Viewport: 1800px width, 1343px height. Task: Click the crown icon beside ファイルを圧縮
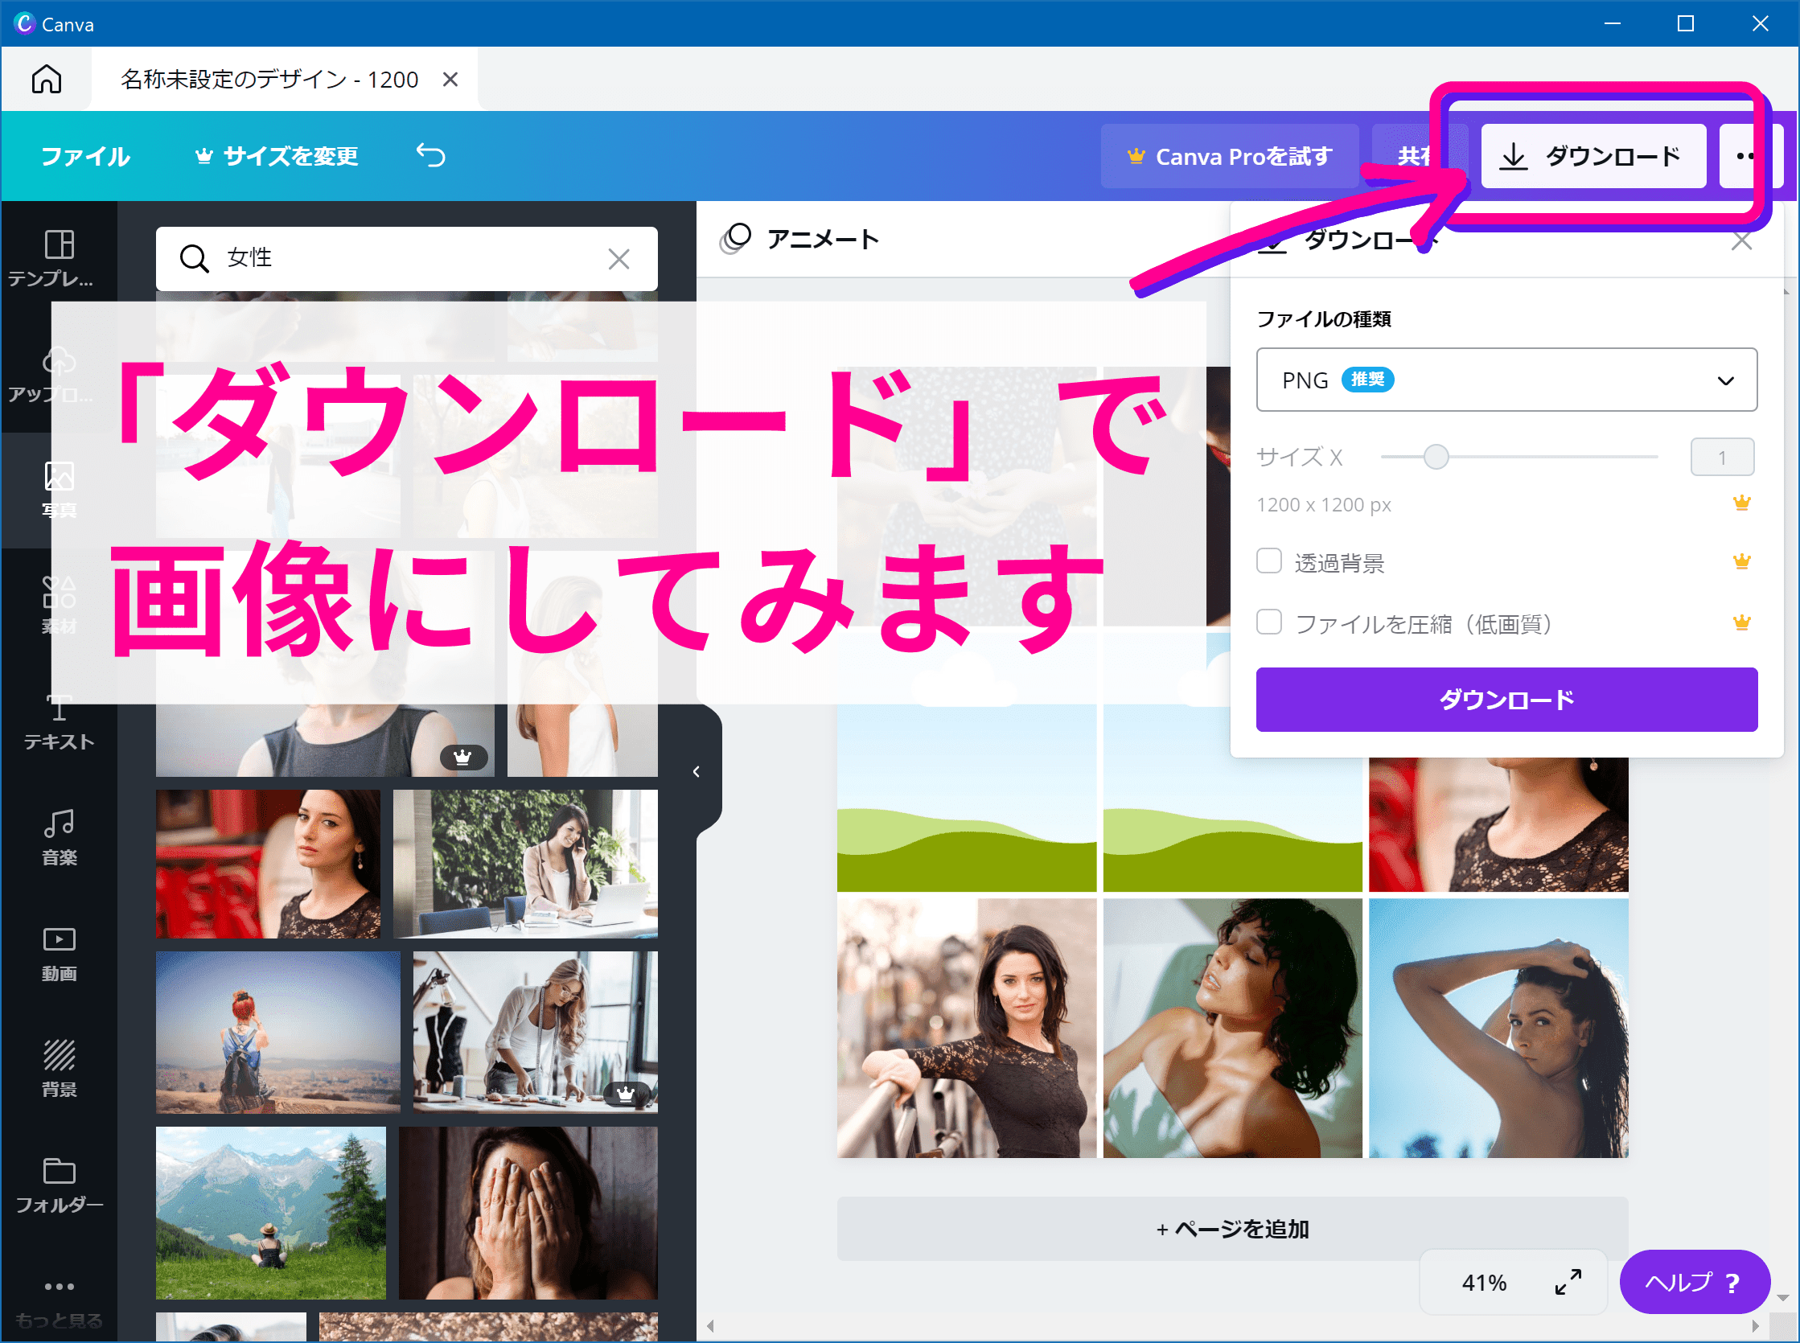point(1741,622)
